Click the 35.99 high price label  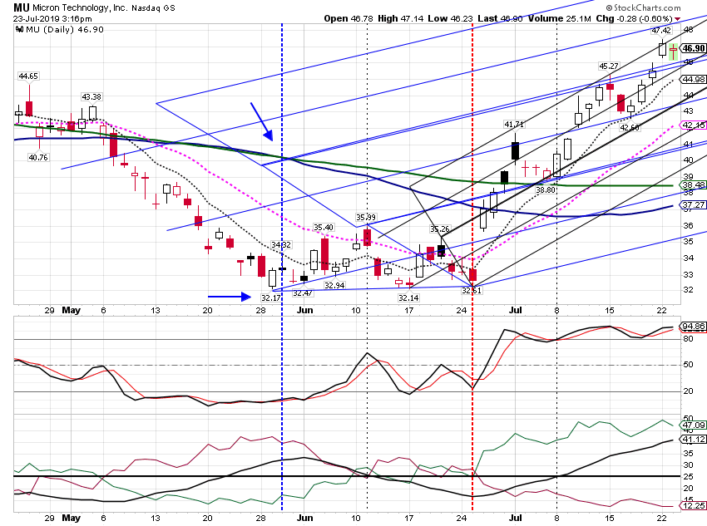click(x=366, y=218)
